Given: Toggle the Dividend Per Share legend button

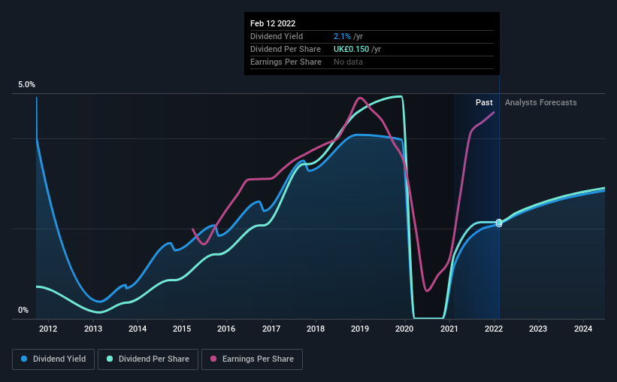Looking at the screenshot, I should coord(148,359).
